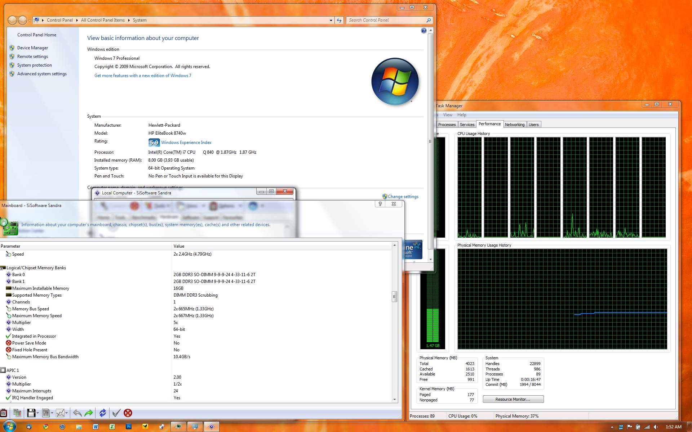The height and width of the screenshot is (432, 692).
Task: Click the volume speaker tray icon
Action: pos(656,427)
